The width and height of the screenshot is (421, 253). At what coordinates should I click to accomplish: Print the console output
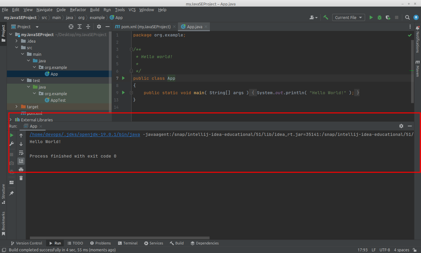click(x=21, y=169)
